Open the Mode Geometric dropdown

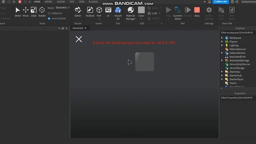pos(63,8)
